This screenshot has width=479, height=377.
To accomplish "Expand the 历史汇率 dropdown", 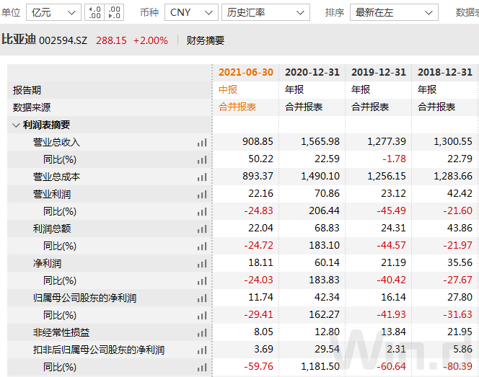I will pyautogui.click(x=265, y=12).
